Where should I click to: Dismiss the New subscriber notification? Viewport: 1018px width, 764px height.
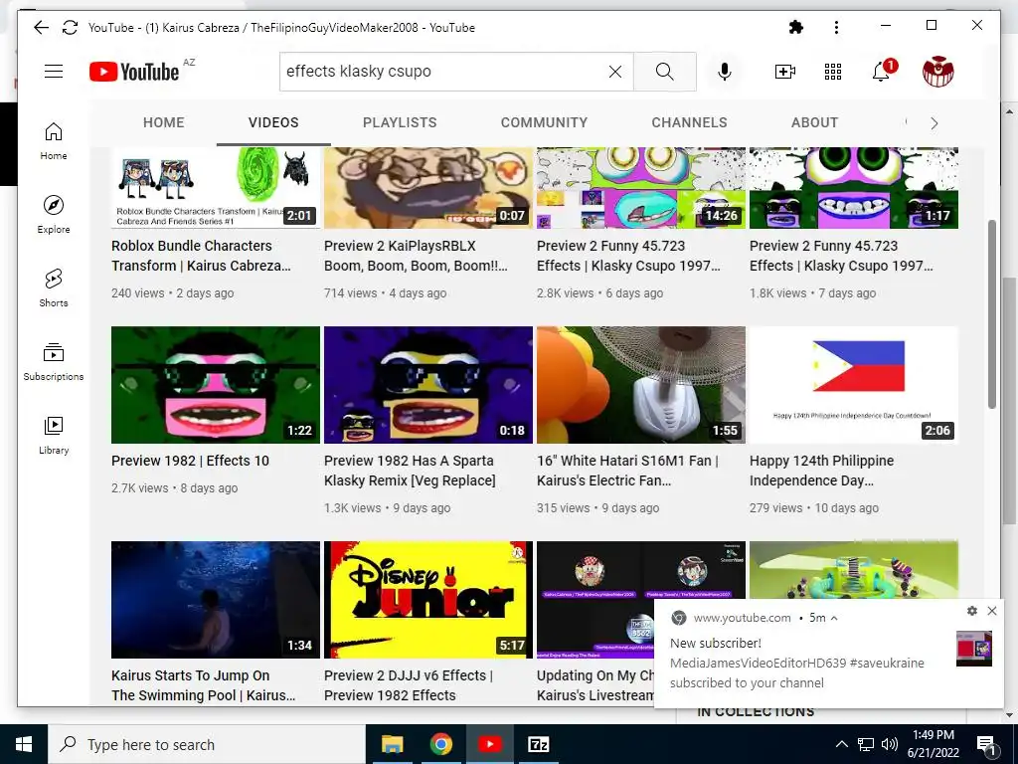pyautogui.click(x=992, y=611)
